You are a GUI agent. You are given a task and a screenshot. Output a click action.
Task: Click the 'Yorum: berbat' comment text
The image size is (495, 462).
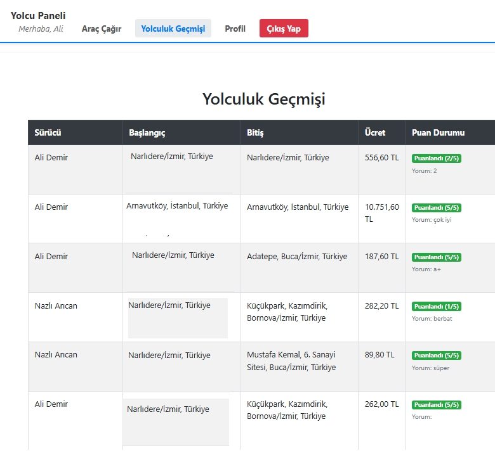432,319
